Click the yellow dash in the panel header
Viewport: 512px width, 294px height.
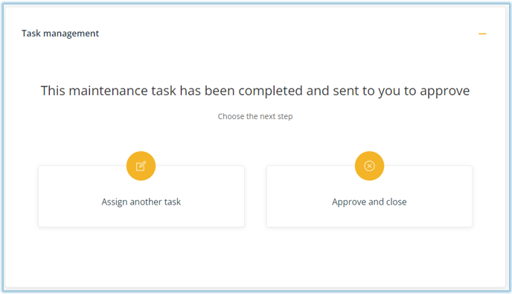(x=482, y=33)
